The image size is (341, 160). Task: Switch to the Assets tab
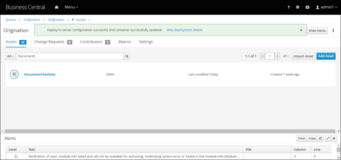click(16, 42)
